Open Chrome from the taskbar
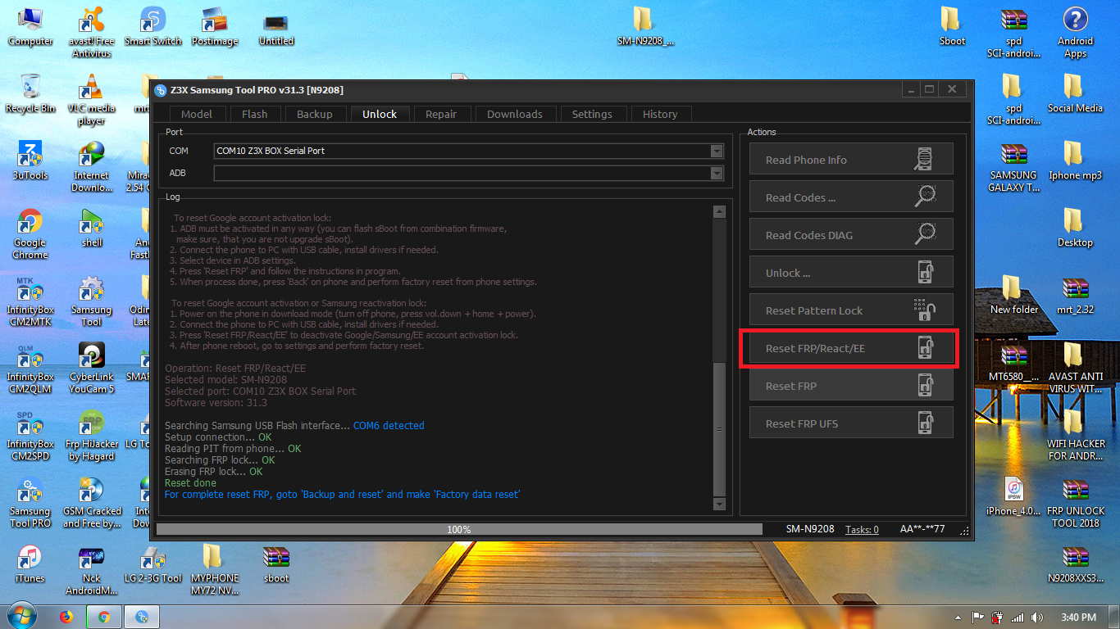 click(x=105, y=617)
